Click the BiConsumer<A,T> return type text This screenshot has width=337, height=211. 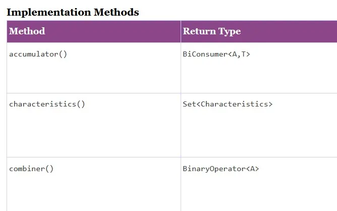216,54
